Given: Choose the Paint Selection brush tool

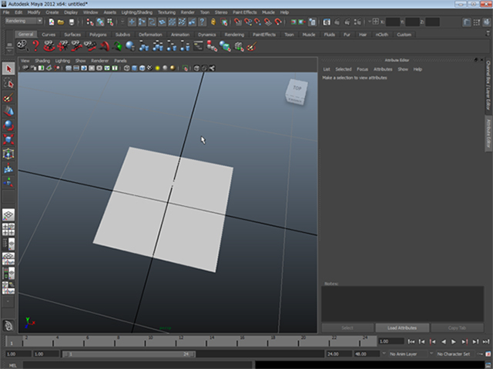Looking at the screenshot, I should pos(8,98).
